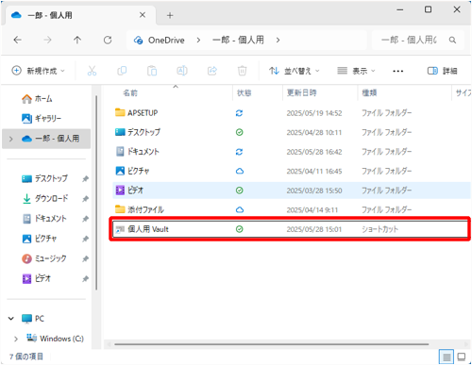
Task: Open ギャラリー in navigation pane
Action: tap(42, 119)
